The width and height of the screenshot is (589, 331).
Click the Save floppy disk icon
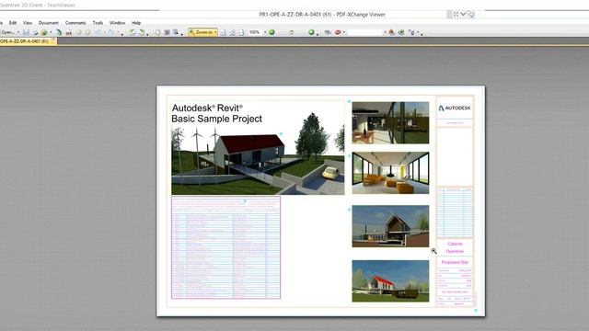tap(26, 33)
